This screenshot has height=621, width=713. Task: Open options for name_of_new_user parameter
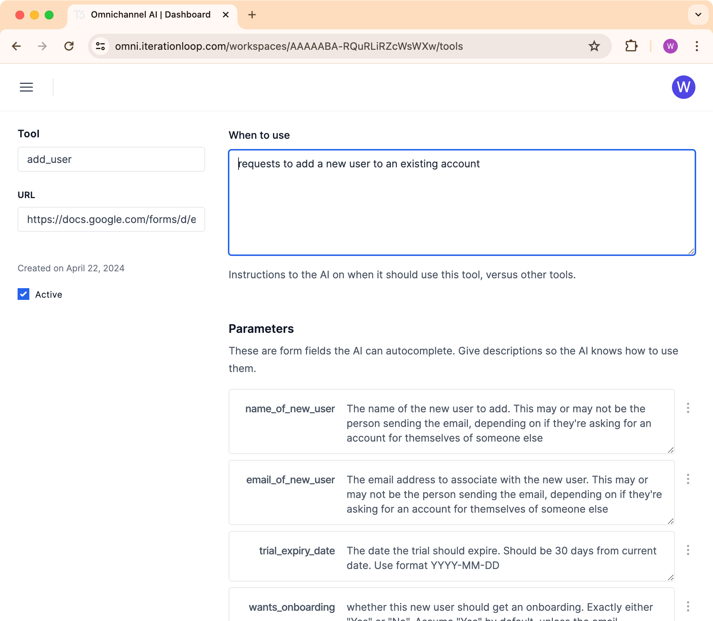pyautogui.click(x=688, y=408)
